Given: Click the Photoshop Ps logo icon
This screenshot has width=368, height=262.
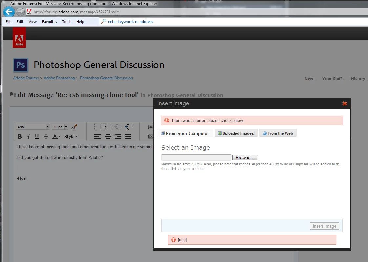Looking at the screenshot, I should point(21,65).
